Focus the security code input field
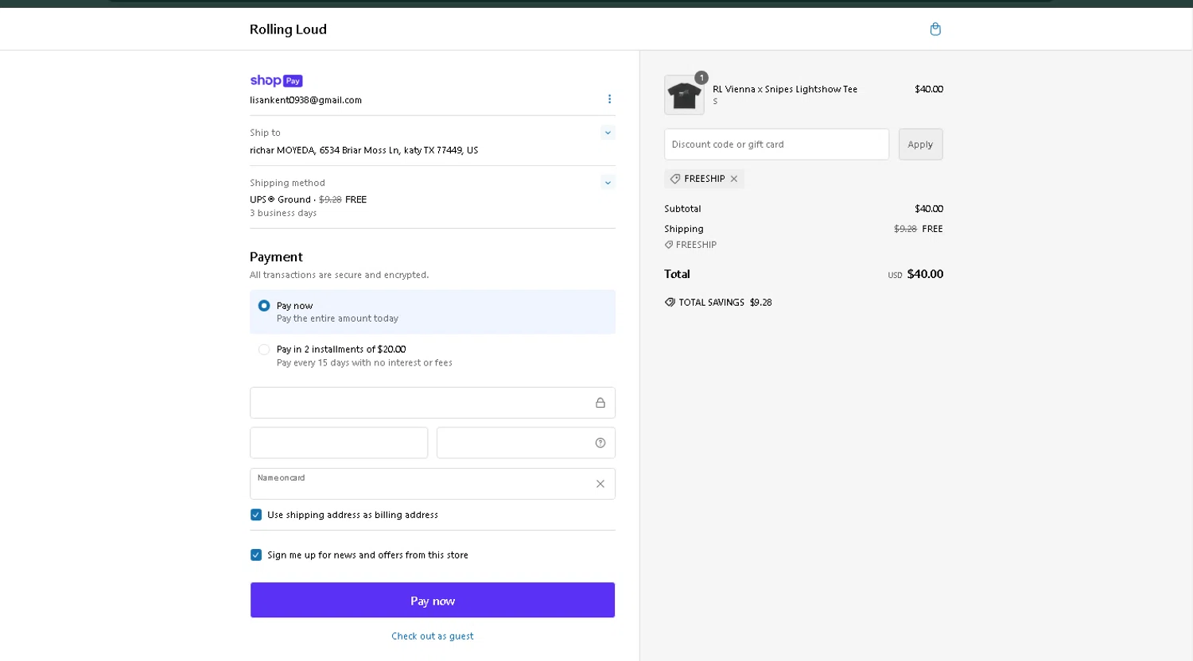 526,443
